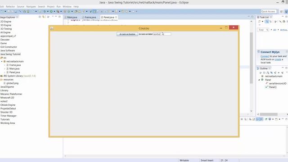Image resolution: width=288 pixels, height=162 pixels.
Task: Open the Project menu
Action: (x=51, y=6)
